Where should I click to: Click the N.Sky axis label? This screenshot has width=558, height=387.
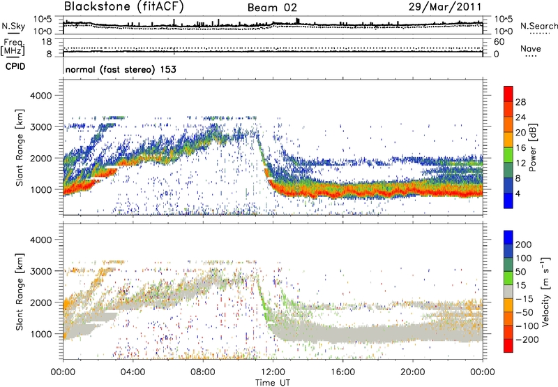coord(13,26)
